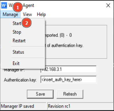The height and width of the screenshot is (111, 114).
Task: Open the Help menu
Action: (x=41, y=14)
